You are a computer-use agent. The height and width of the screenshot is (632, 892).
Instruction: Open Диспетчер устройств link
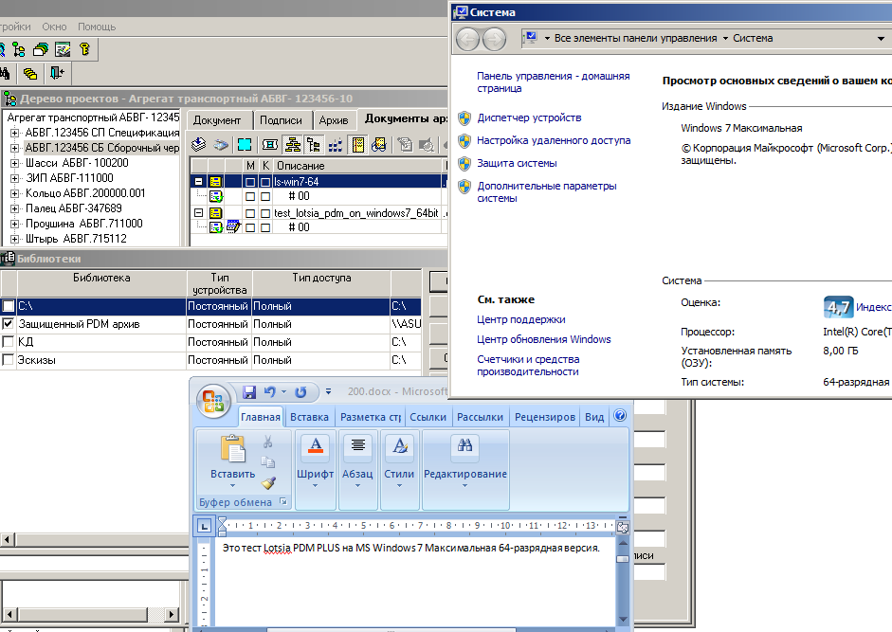coord(529,117)
